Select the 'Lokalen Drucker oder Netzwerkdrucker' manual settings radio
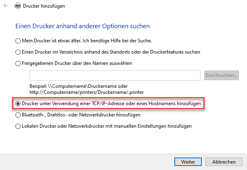This screenshot has height=170, width=247. (x=18, y=126)
